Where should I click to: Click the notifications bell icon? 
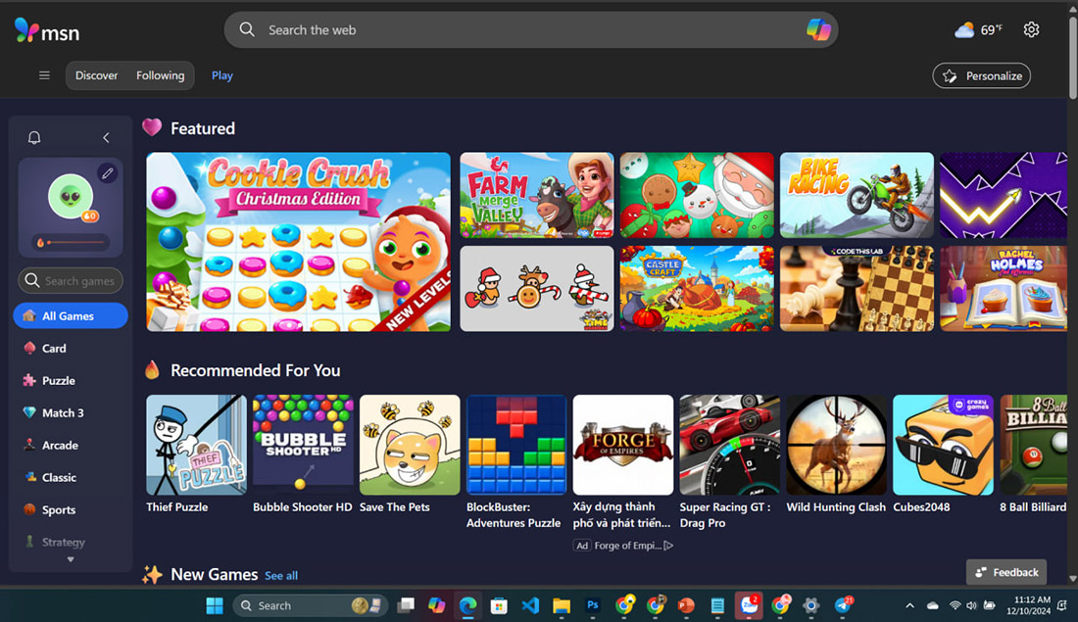[x=33, y=137]
